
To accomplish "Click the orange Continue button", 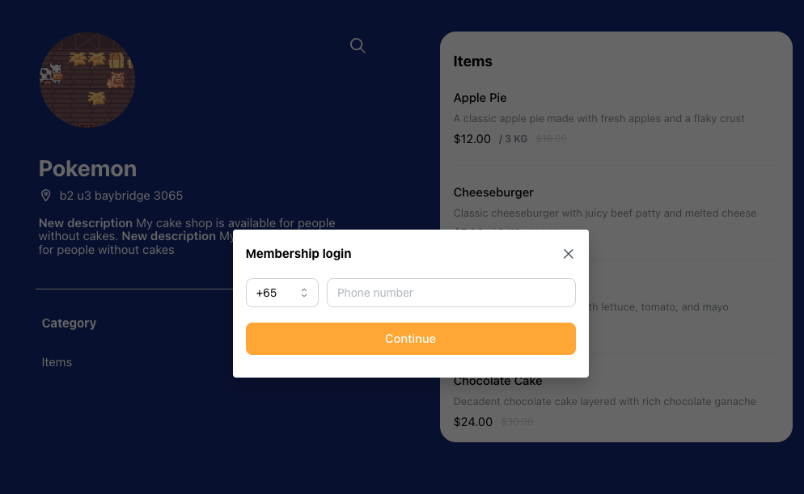I will [411, 339].
